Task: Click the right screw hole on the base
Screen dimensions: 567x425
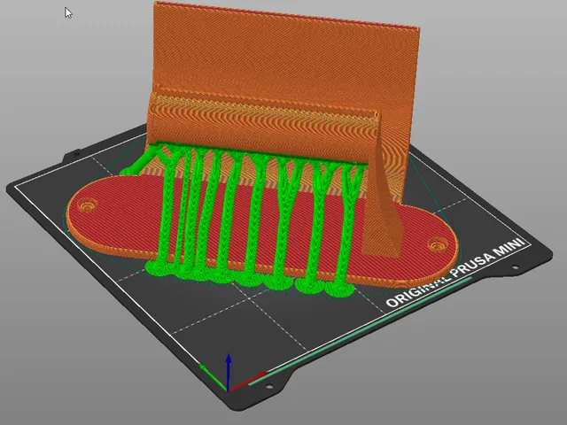Action: (439, 244)
